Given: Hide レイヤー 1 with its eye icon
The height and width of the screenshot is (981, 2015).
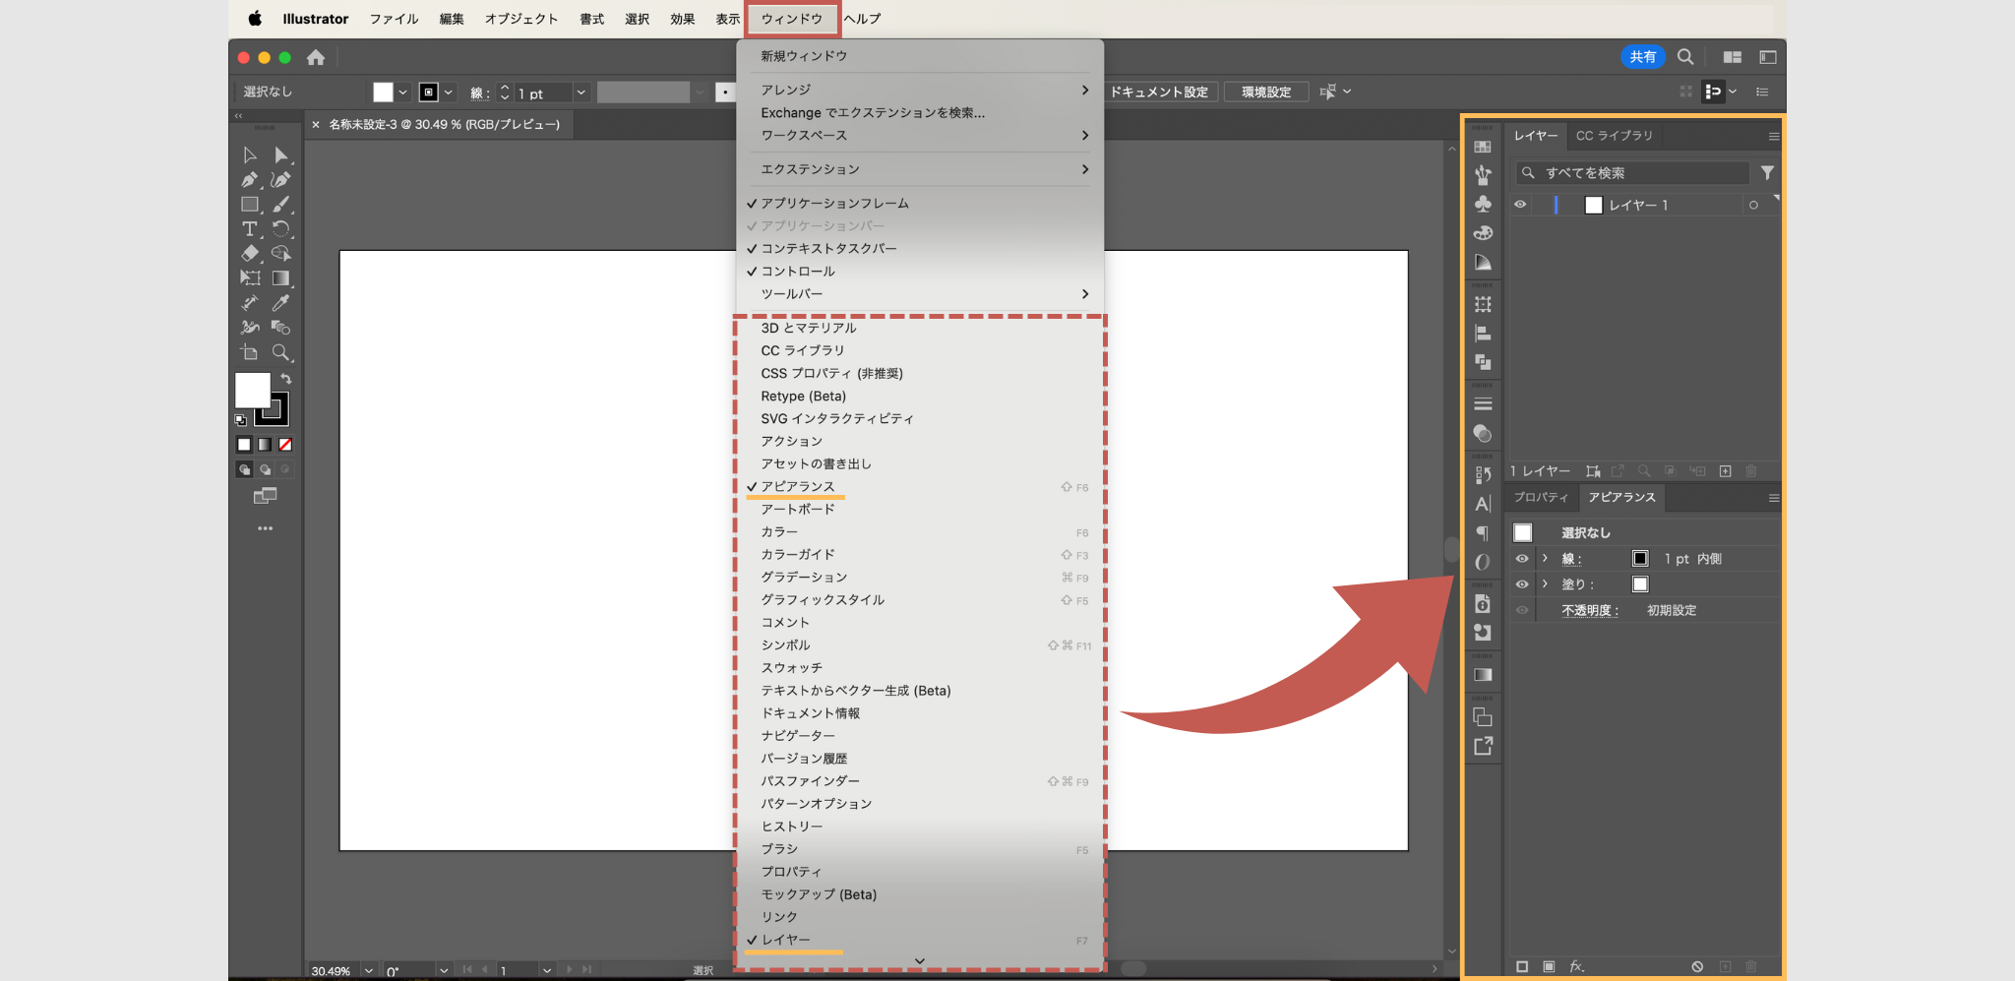Looking at the screenshot, I should pyautogui.click(x=1520, y=205).
